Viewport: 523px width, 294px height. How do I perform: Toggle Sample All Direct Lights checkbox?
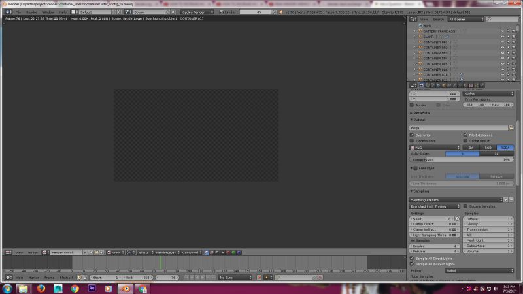pos(412,258)
